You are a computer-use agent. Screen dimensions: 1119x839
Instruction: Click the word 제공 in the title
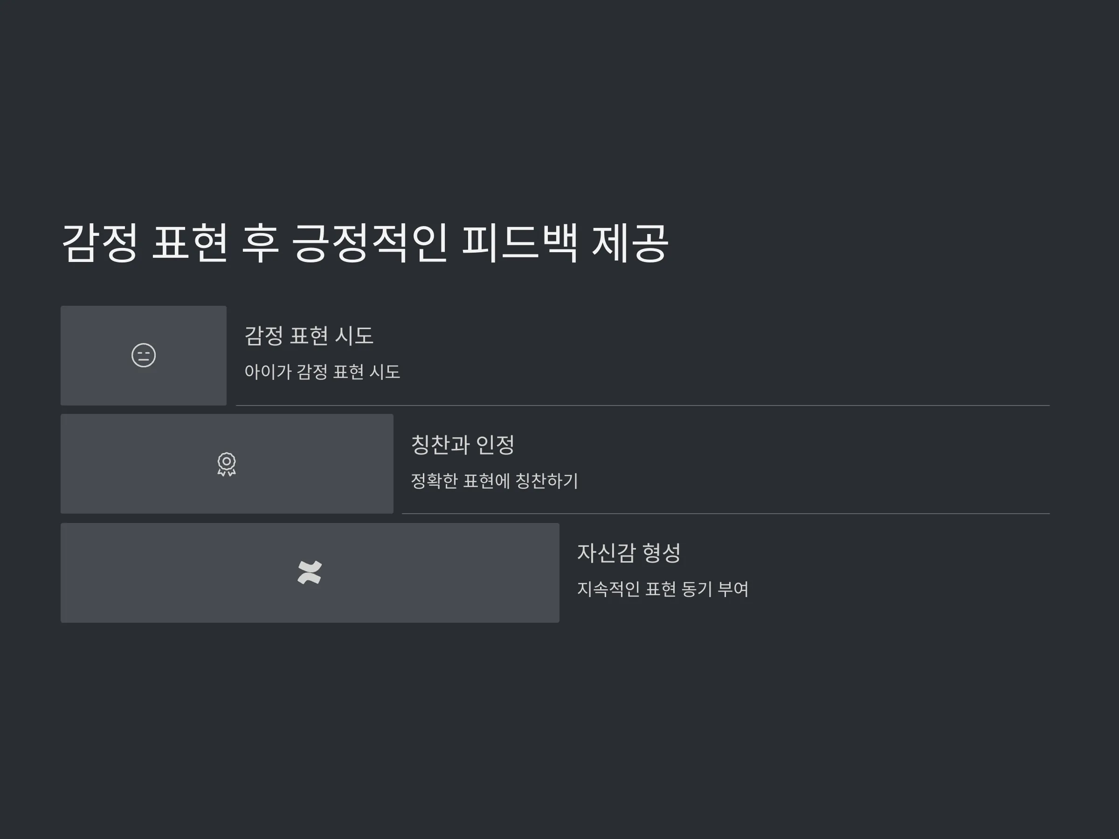pyautogui.click(x=630, y=243)
